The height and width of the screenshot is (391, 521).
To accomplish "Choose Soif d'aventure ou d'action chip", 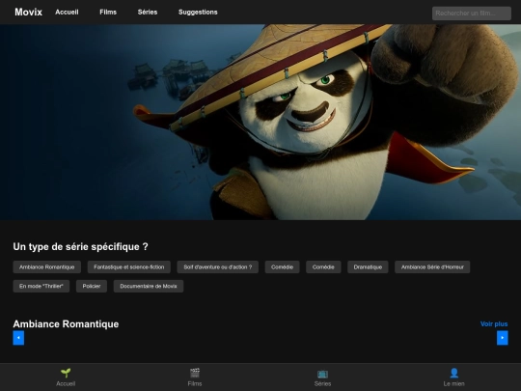I will coord(218,267).
